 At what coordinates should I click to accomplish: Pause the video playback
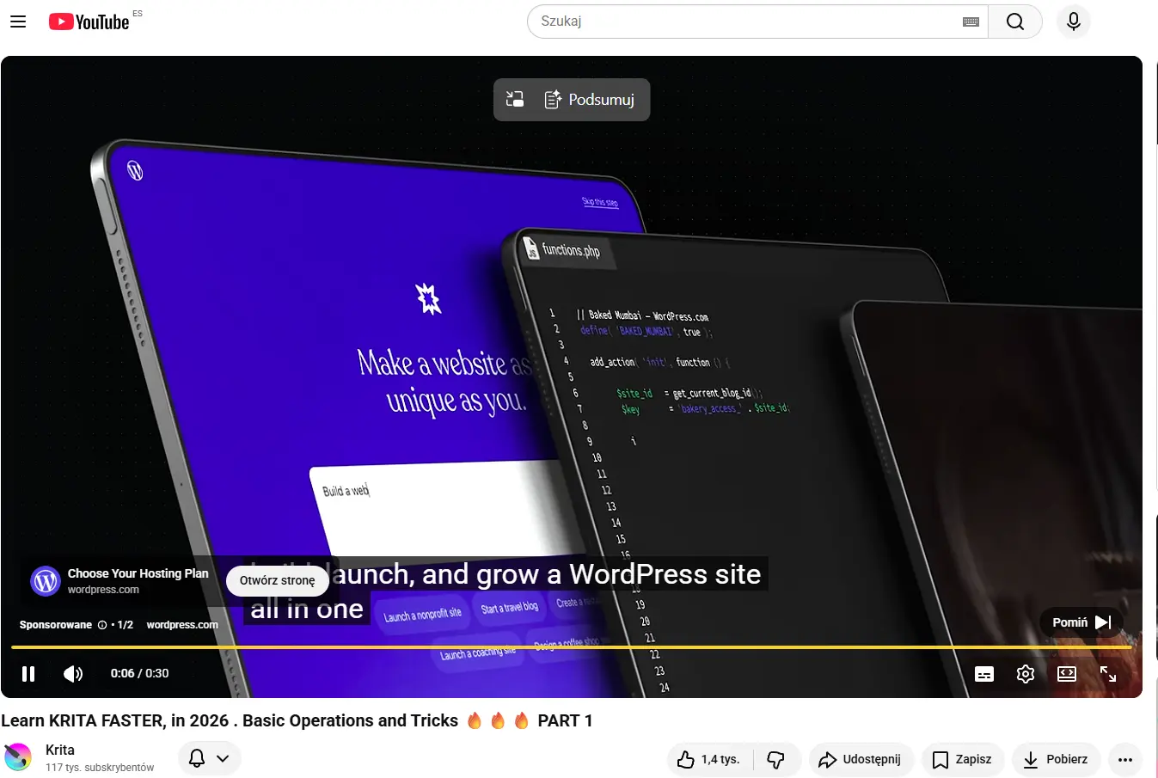[x=28, y=674]
